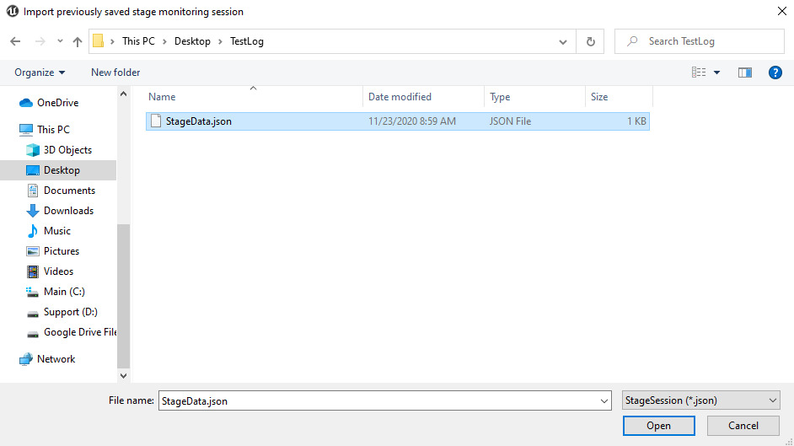
Task: Open the File name history dropdown
Action: pyautogui.click(x=604, y=401)
